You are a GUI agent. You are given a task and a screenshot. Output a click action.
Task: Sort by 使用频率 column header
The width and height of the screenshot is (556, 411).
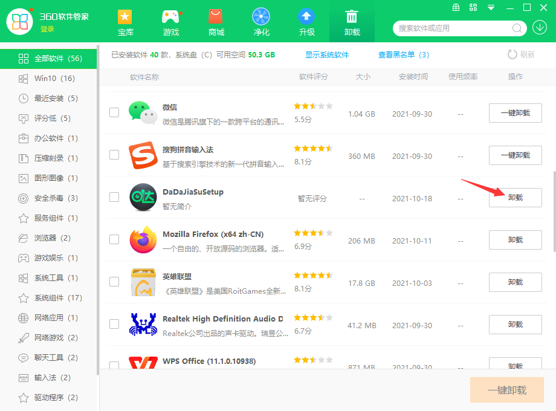coord(463,77)
